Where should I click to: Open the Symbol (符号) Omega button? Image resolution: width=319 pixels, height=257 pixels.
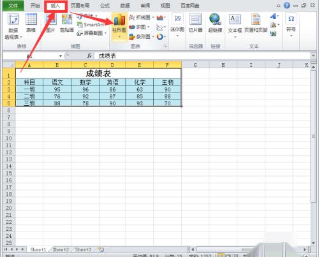pyautogui.click(x=291, y=24)
